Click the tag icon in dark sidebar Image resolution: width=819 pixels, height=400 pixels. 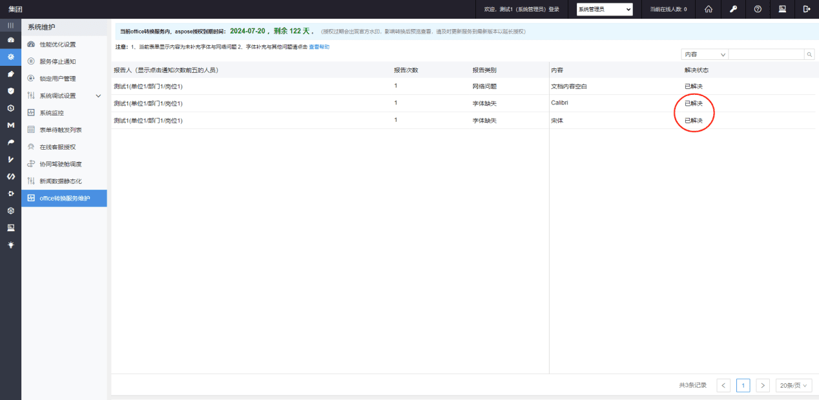coord(10,74)
